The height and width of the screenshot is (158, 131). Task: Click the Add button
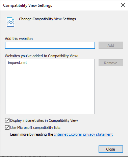click(111, 45)
